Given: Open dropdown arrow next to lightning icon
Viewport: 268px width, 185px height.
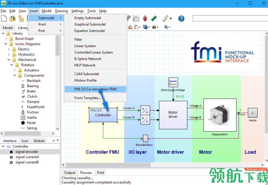Looking at the screenshot, I should (171, 19).
